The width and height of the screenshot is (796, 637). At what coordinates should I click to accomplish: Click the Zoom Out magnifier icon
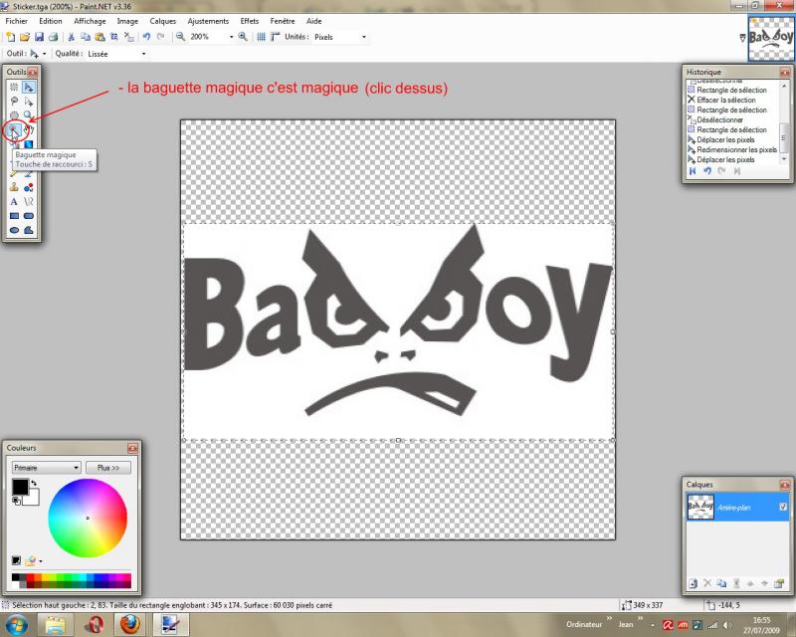(180, 37)
